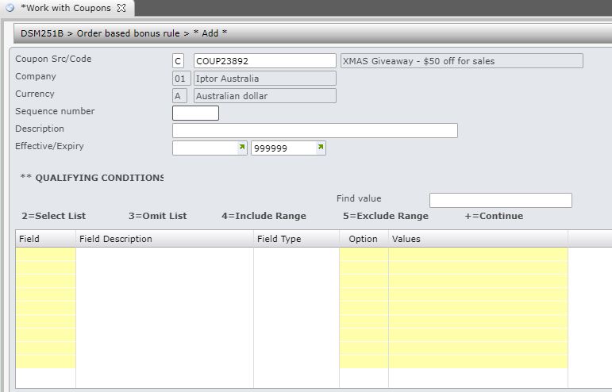Click the Field Description column header
Screen dimensions: 612x392
pos(115,239)
